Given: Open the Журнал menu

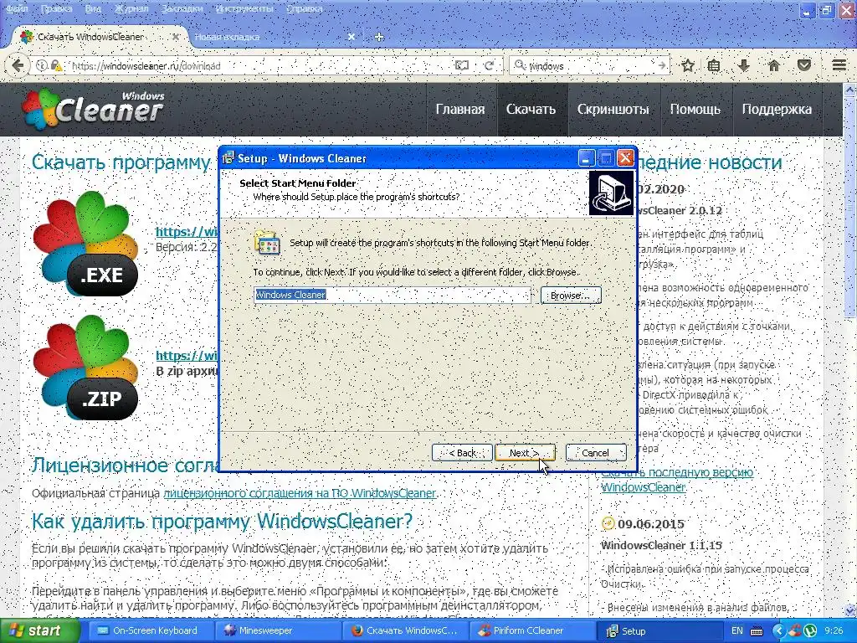Looking at the screenshot, I should (x=131, y=8).
